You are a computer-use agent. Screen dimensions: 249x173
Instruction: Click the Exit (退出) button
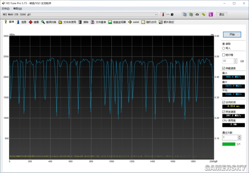pos(222,14)
